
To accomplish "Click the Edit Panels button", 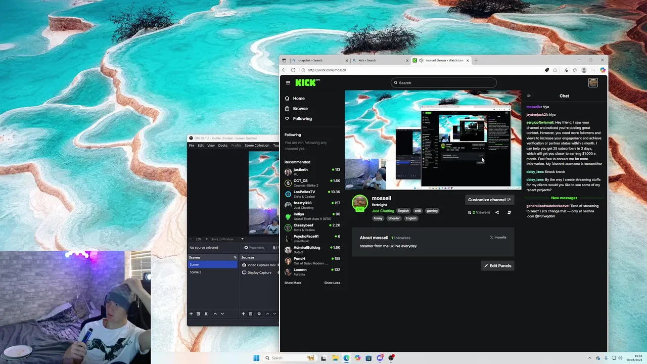I will [x=498, y=265].
